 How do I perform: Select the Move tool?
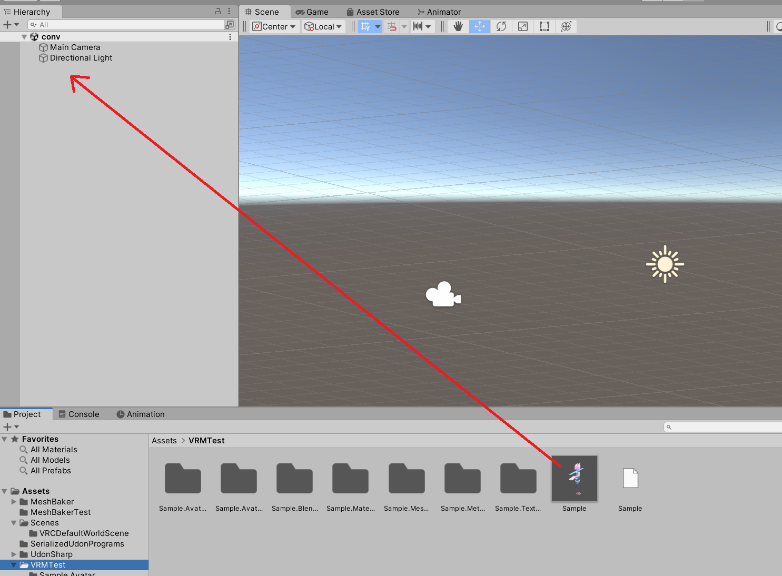pos(480,26)
